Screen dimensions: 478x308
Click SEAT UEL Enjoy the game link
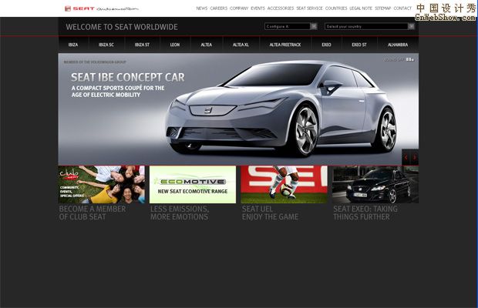(270, 213)
